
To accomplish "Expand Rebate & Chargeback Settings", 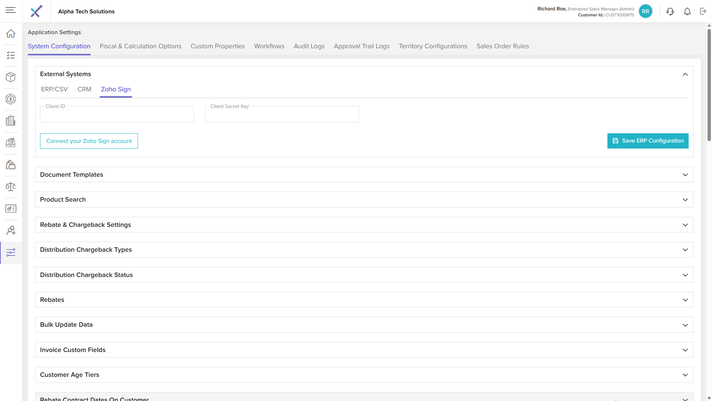I will [685, 225].
